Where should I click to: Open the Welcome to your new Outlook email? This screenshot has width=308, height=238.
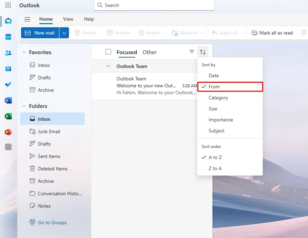point(145,86)
